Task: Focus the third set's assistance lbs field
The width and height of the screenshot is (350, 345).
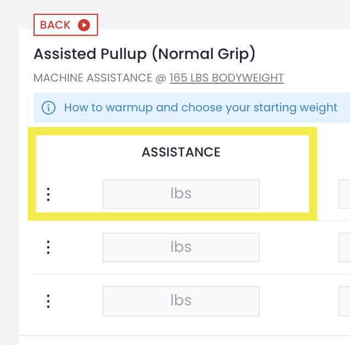Action: tap(181, 301)
